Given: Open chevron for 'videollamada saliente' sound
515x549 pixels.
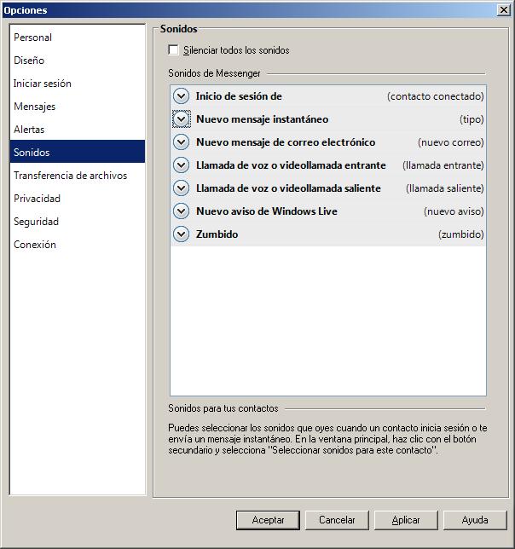Looking at the screenshot, I should 181,188.
